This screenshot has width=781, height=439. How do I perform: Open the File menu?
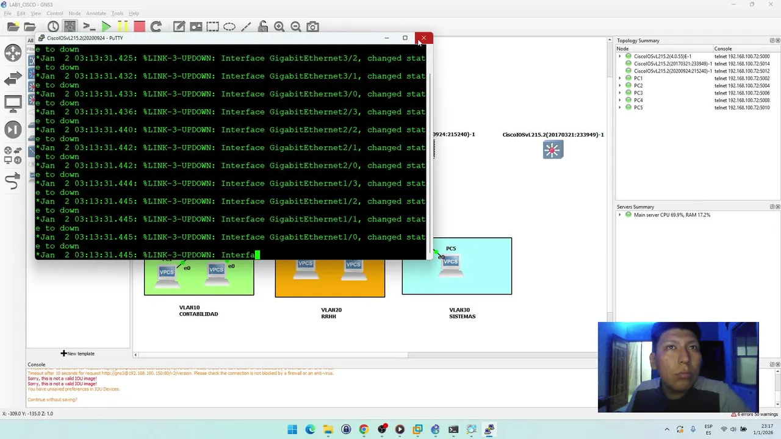[8, 13]
